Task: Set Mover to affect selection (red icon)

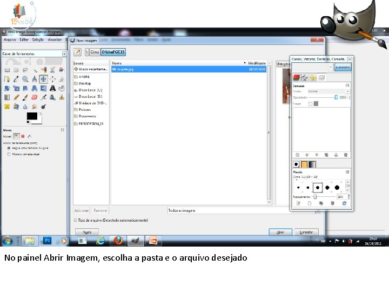Action: [23, 136]
